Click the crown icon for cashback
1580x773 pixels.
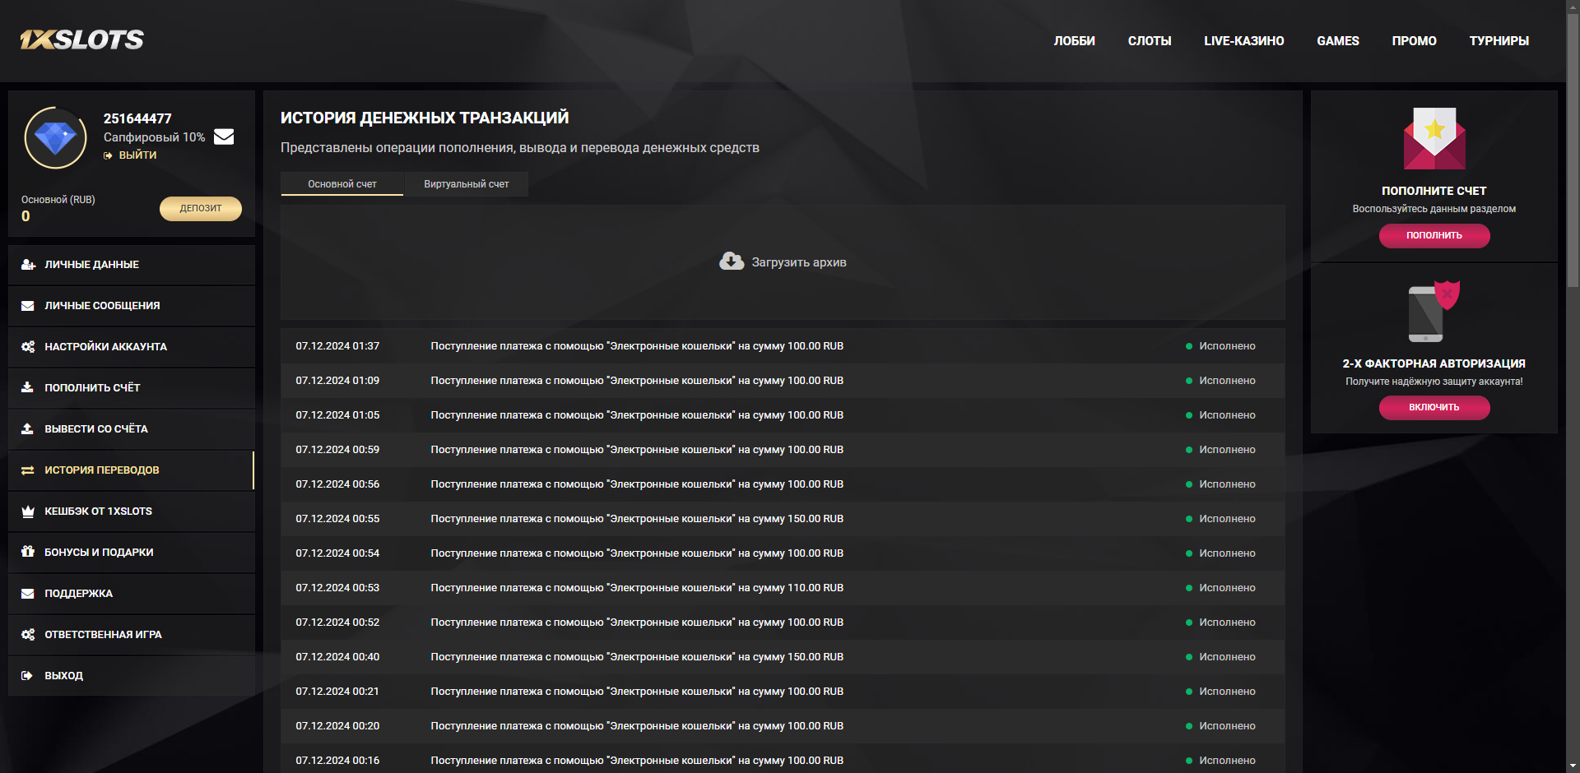click(28, 511)
